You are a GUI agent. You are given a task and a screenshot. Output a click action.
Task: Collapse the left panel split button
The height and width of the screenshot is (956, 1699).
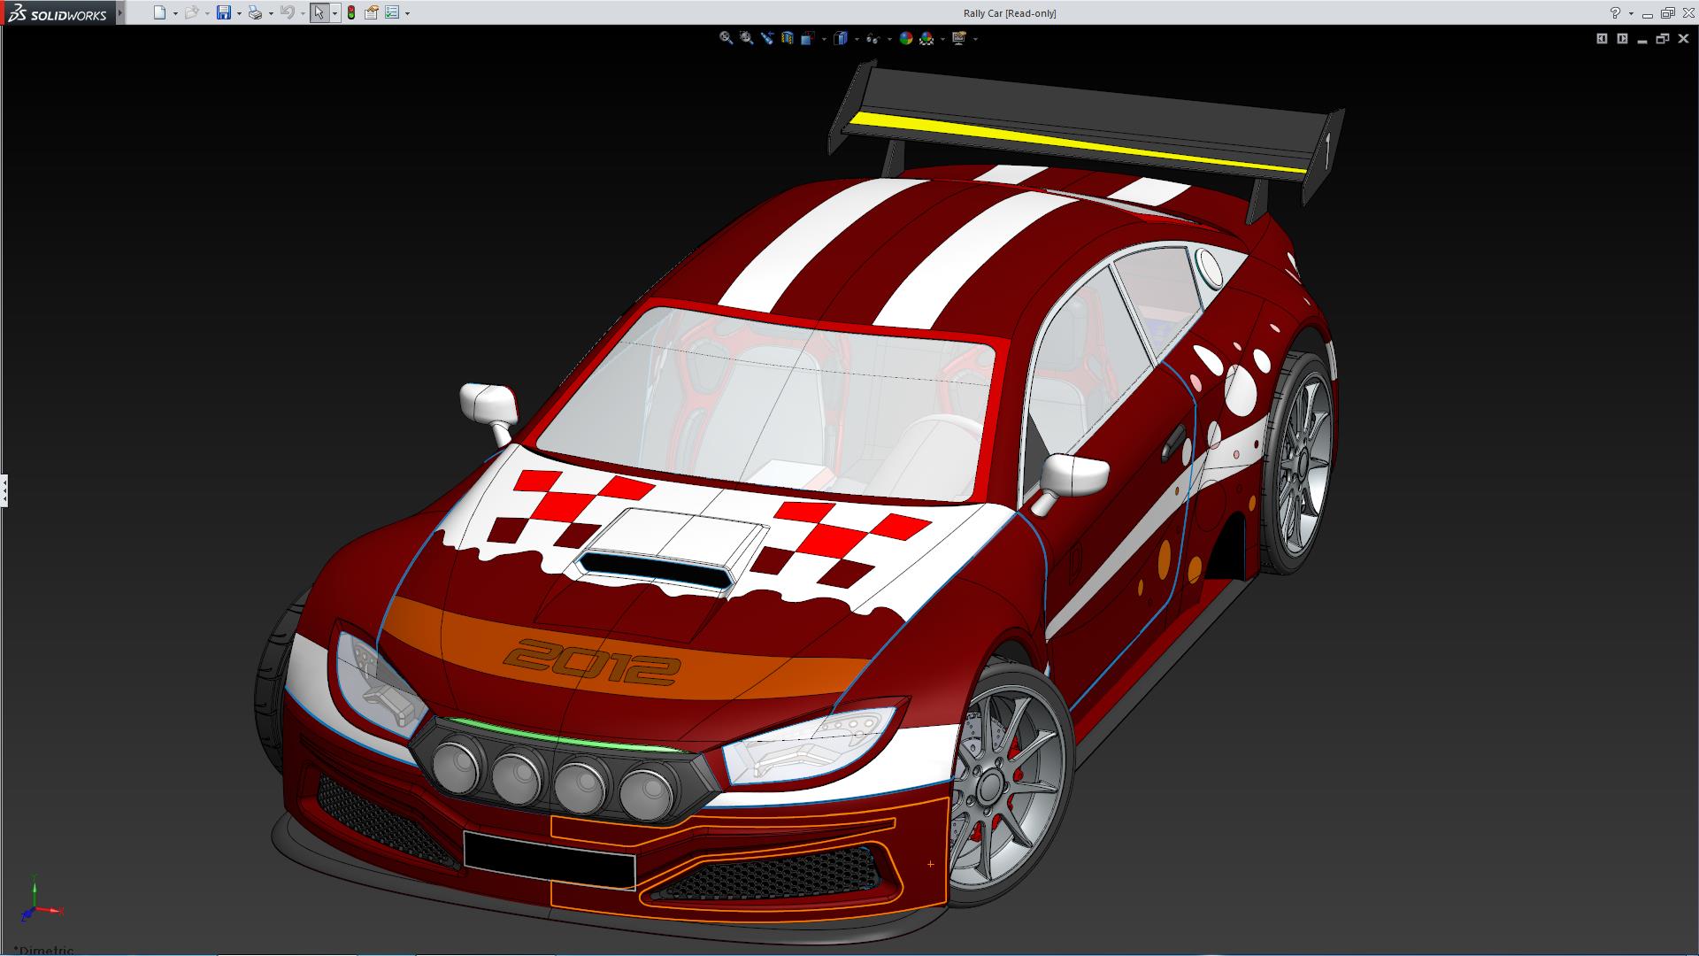tap(1602, 38)
